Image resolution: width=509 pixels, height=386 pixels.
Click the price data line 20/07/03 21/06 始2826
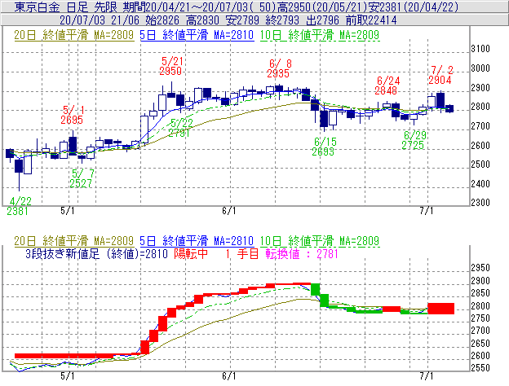254,20
